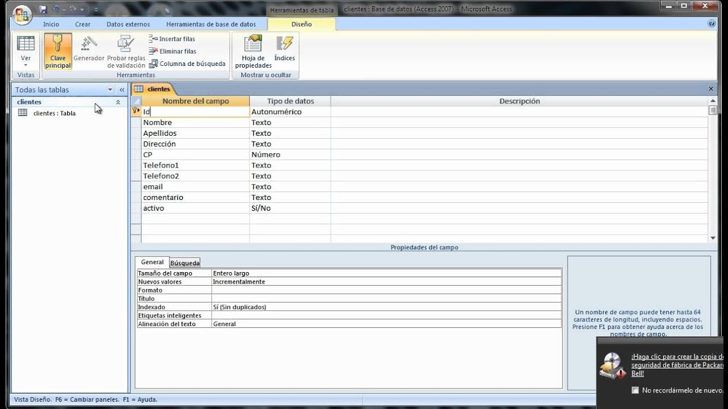The height and width of the screenshot is (409, 728).
Task: Select the Apellidos field name cell
Action: click(195, 133)
